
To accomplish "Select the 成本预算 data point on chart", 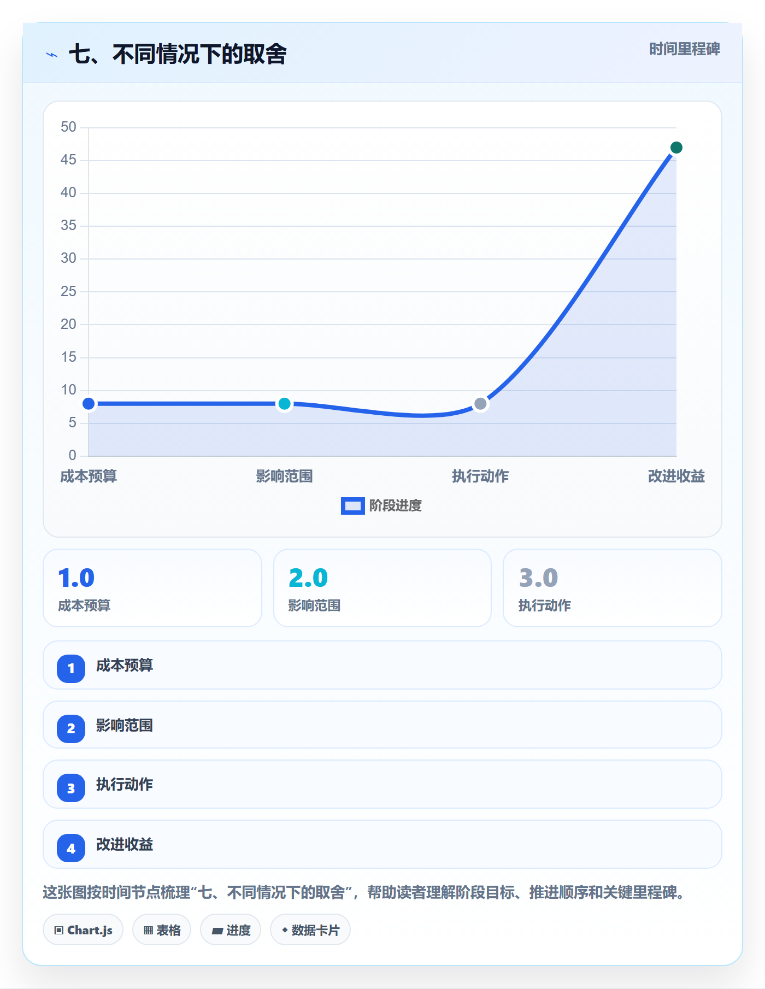I will tap(89, 404).
